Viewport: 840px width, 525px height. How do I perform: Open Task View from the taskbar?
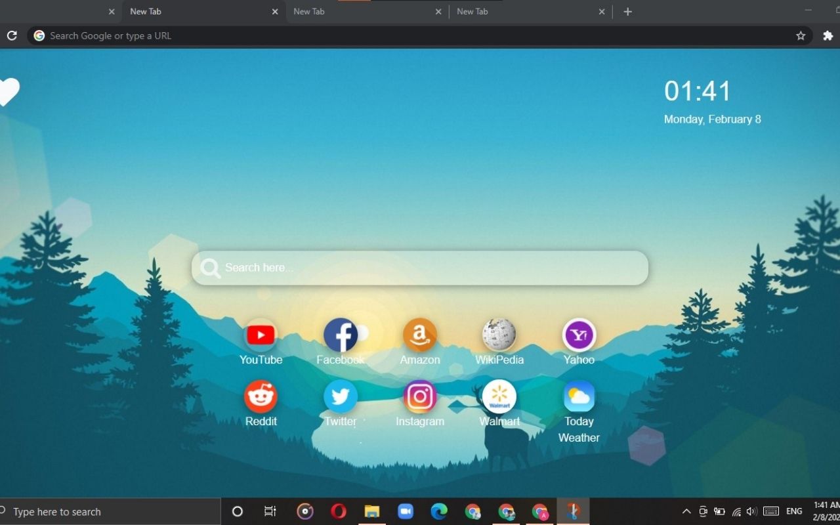click(270, 511)
